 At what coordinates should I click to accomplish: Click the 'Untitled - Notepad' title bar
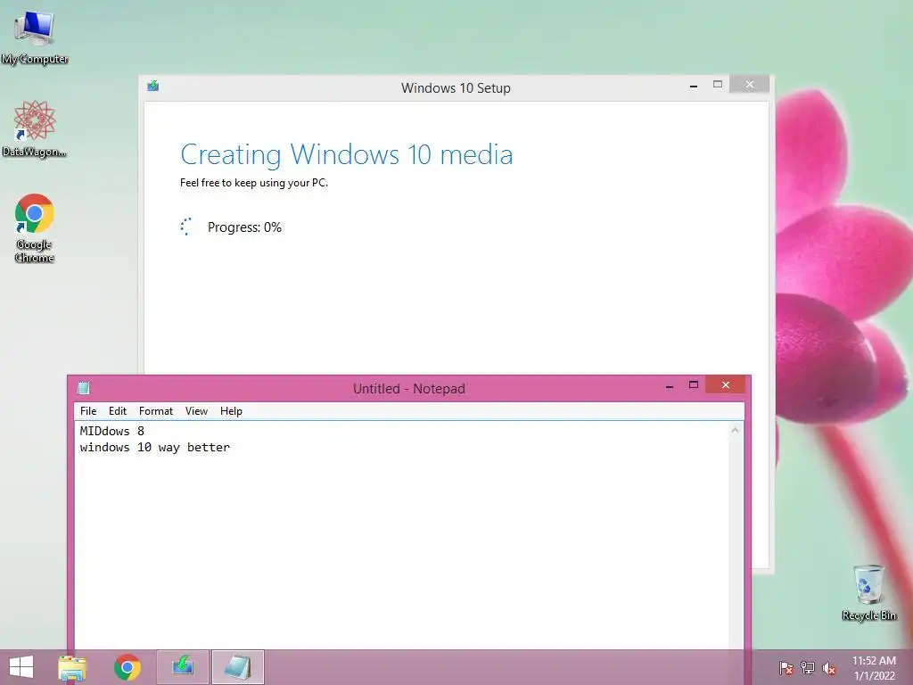coord(408,389)
